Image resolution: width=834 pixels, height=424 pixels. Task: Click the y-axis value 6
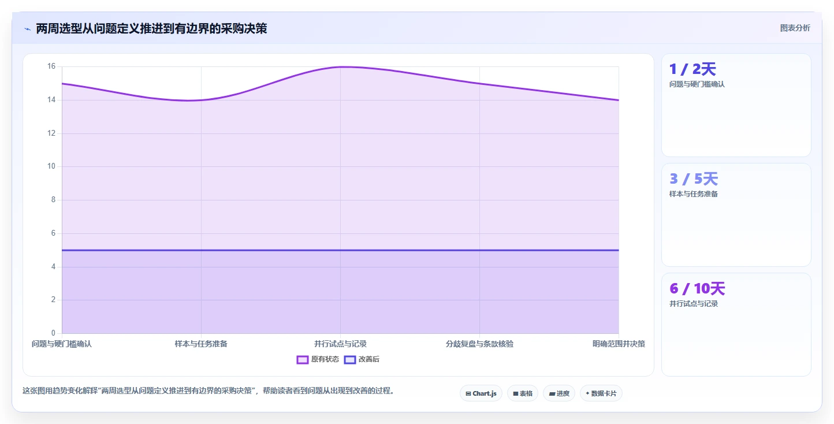[53, 233]
